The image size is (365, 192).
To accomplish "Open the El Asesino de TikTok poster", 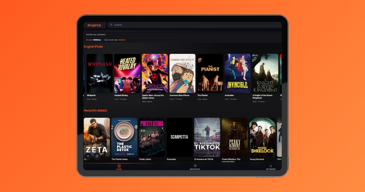I will (207, 137).
